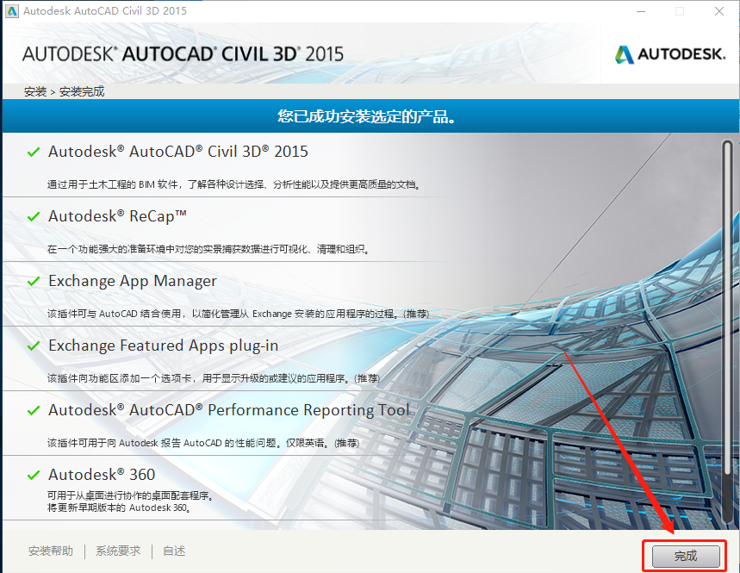Click the green checkmark next to Autodesk 360
The image size is (740, 573).
[34, 475]
